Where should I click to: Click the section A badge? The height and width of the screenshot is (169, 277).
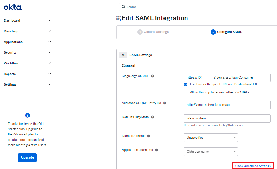click(123, 55)
